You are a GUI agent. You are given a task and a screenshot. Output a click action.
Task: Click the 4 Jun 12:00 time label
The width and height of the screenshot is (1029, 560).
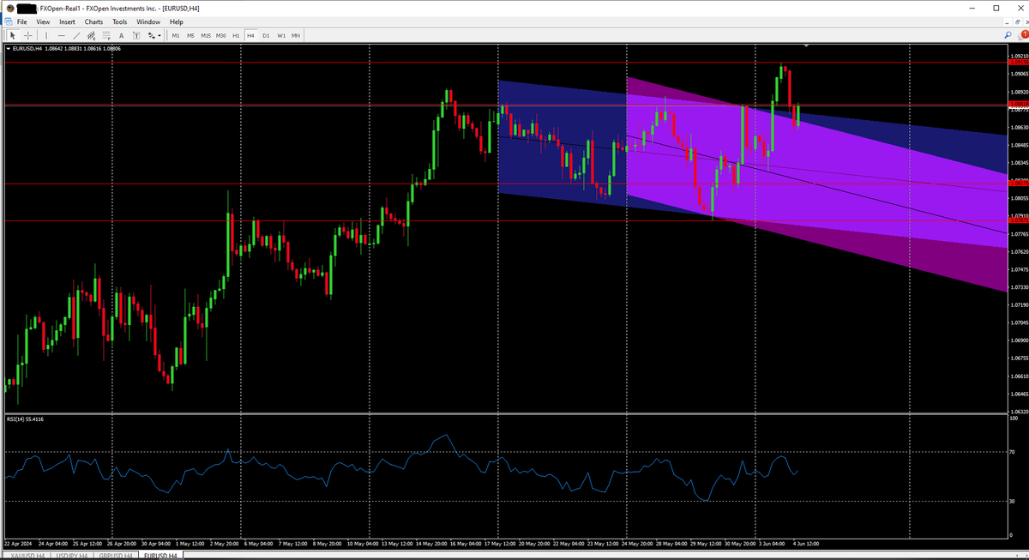[805, 544]
